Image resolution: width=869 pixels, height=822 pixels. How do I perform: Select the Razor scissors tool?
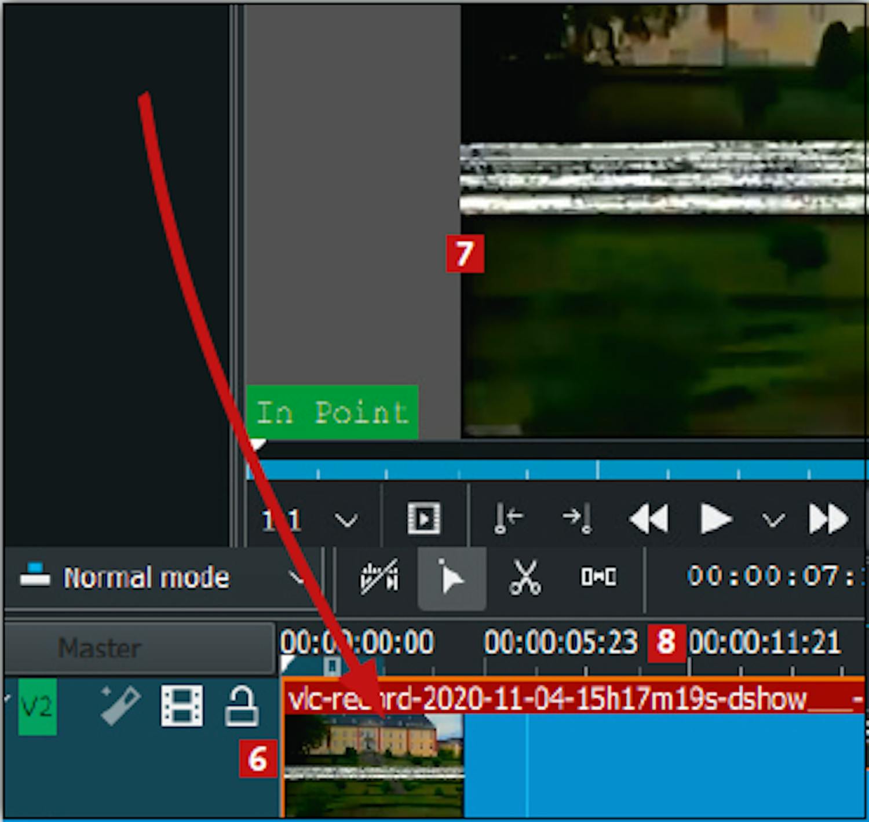click(525, 578)
